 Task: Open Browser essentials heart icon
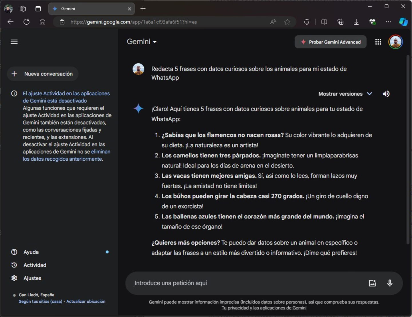[x=372, y=22]
